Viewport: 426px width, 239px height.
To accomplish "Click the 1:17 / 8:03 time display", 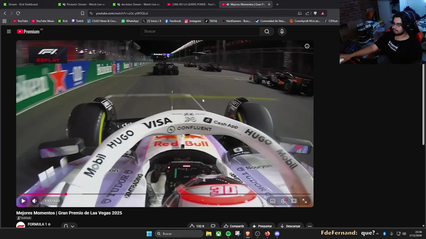I will pos(52,201).
